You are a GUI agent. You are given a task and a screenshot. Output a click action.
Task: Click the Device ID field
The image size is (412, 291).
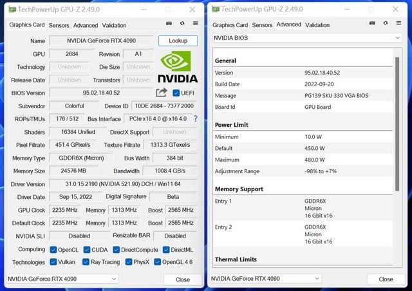(x=164, y=106)
